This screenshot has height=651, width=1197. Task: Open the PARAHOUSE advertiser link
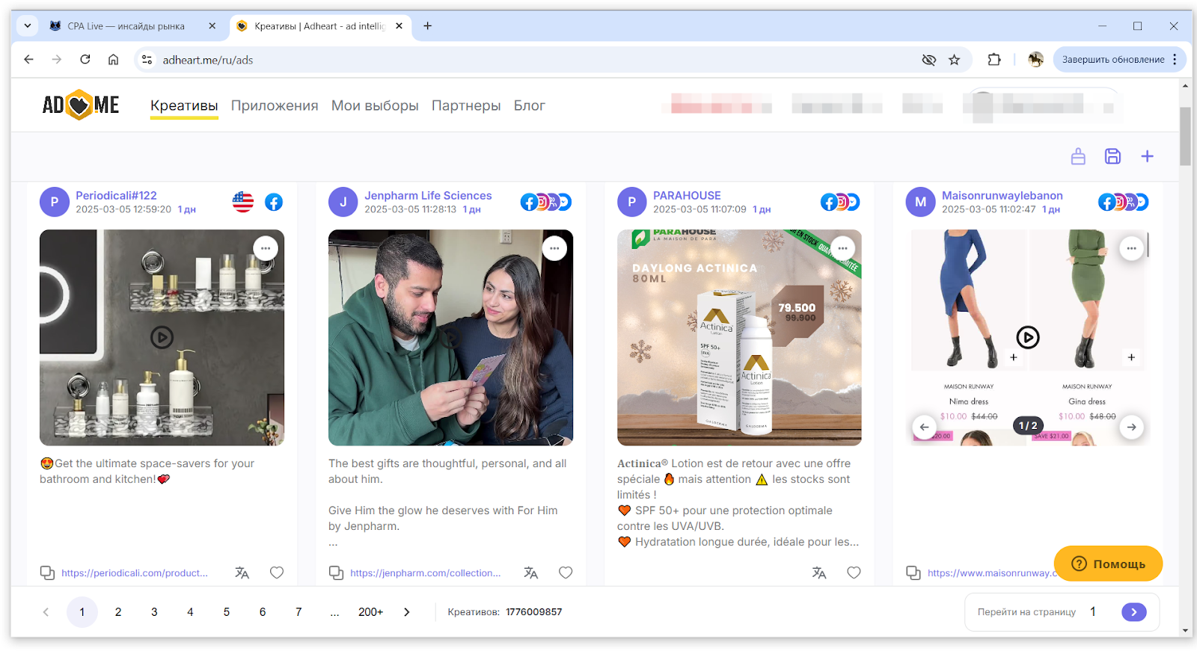pos(687,196)
